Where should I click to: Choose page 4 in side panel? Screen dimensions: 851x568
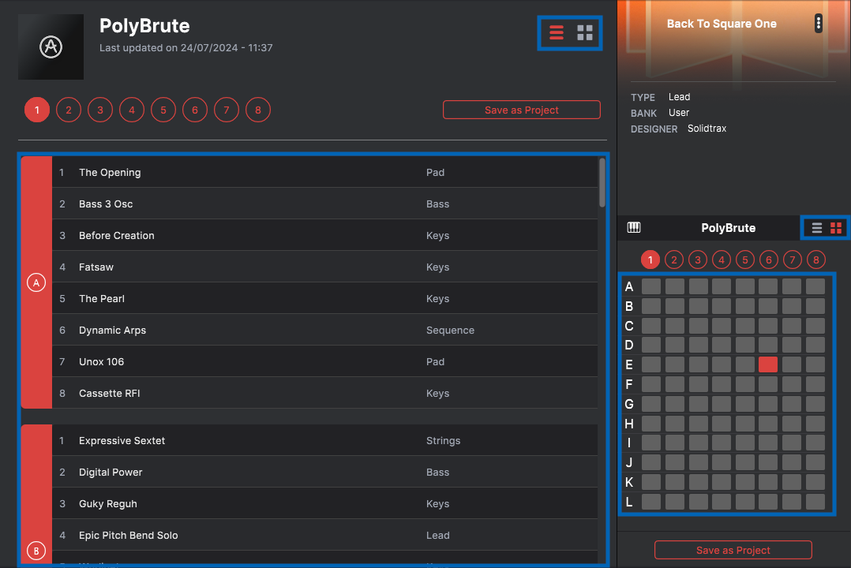coord(722,260)
